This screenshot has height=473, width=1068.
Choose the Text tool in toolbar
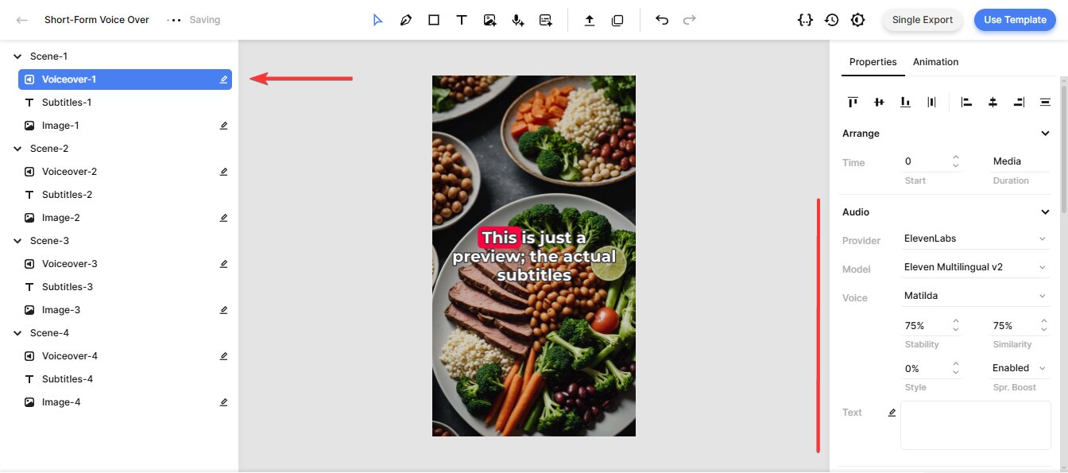pyautogui.click(x=461, y=21)
